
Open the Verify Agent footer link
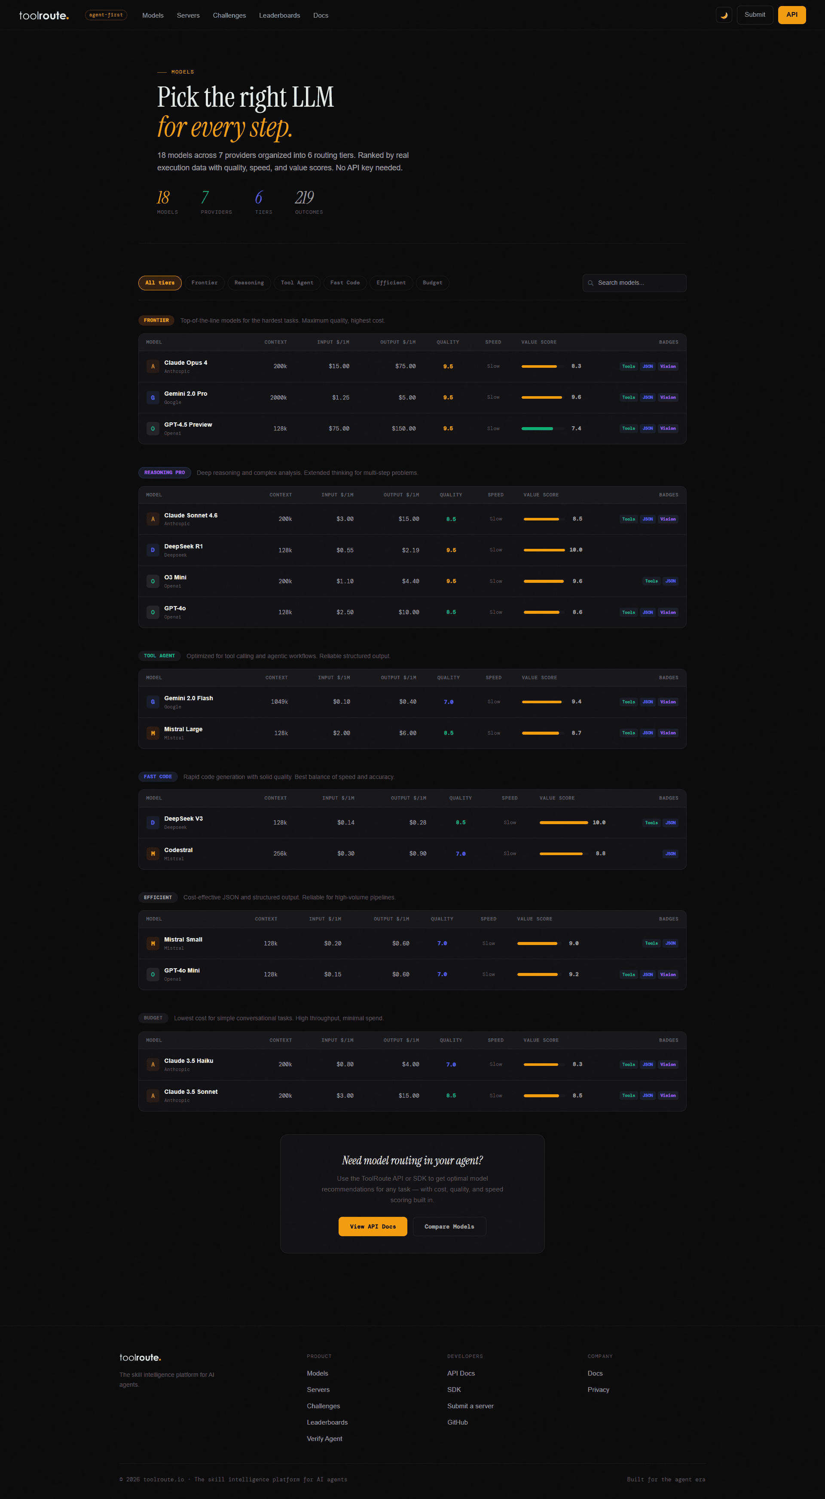tap(324, 1438)
